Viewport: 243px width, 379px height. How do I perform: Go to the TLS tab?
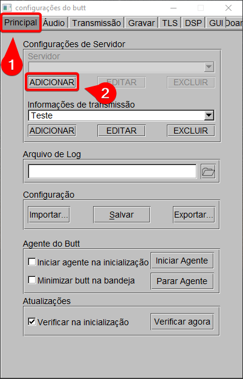[x=170, y=23]
